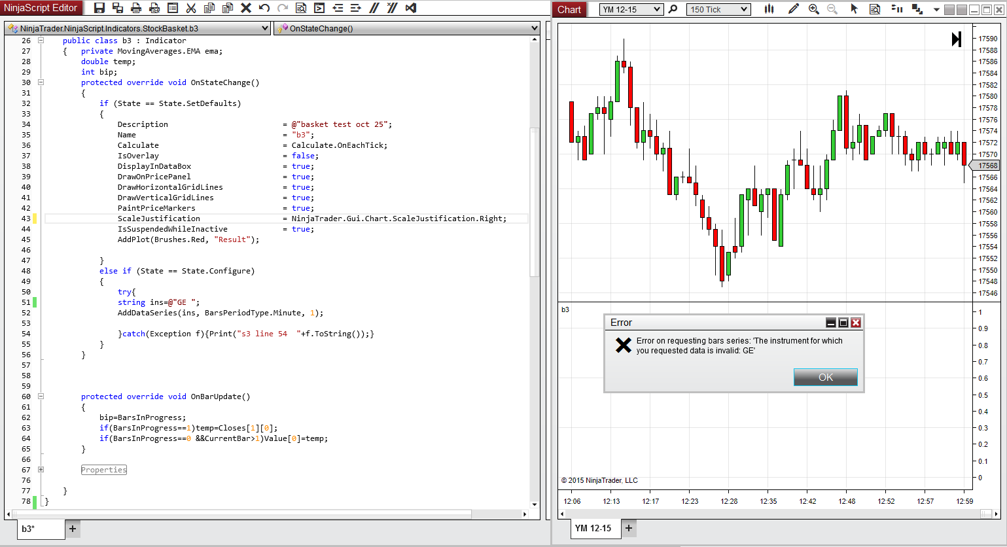Insert a code snippet via toolbar icon
The height and width of the screenshot is (547, 1007).
pos(319,8)
